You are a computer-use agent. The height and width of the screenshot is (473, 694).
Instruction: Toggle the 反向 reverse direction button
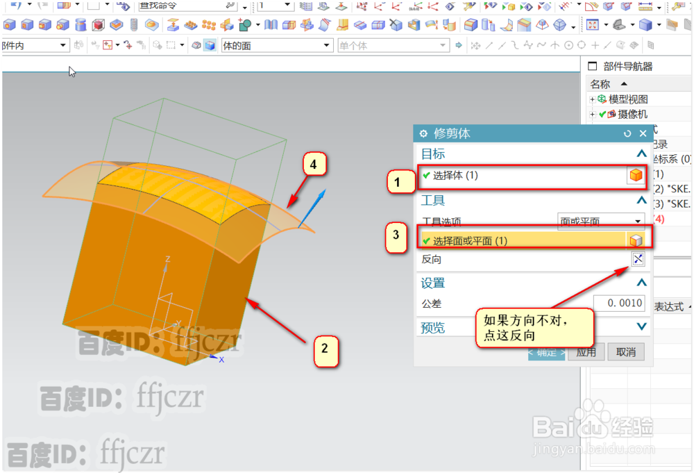tap(637, 258)
